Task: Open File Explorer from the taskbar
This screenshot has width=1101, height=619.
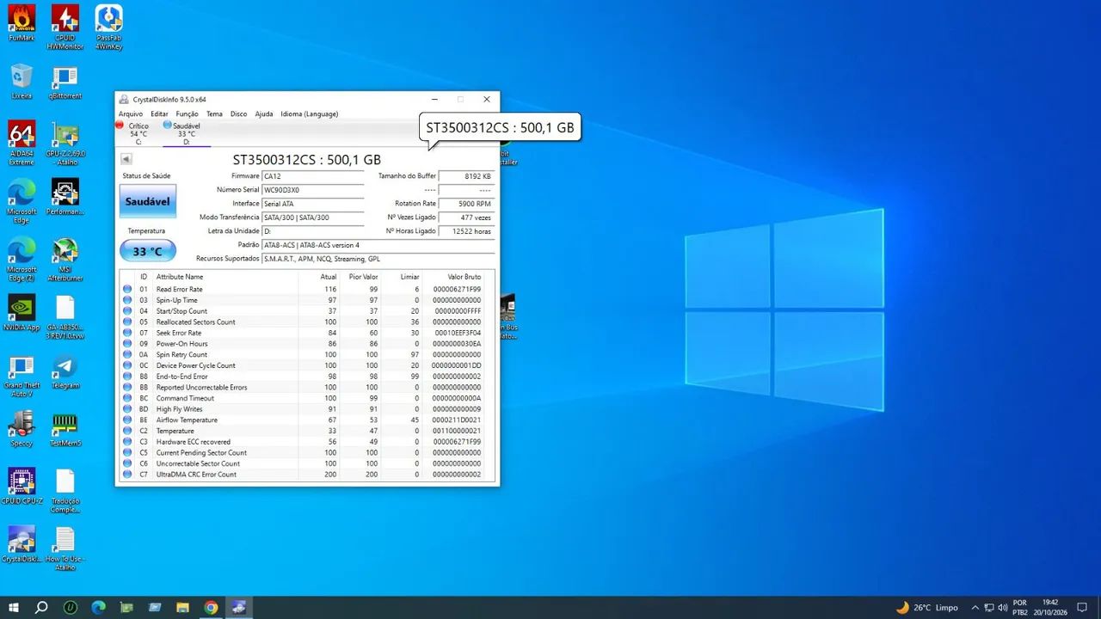Action: click(183, 608)
